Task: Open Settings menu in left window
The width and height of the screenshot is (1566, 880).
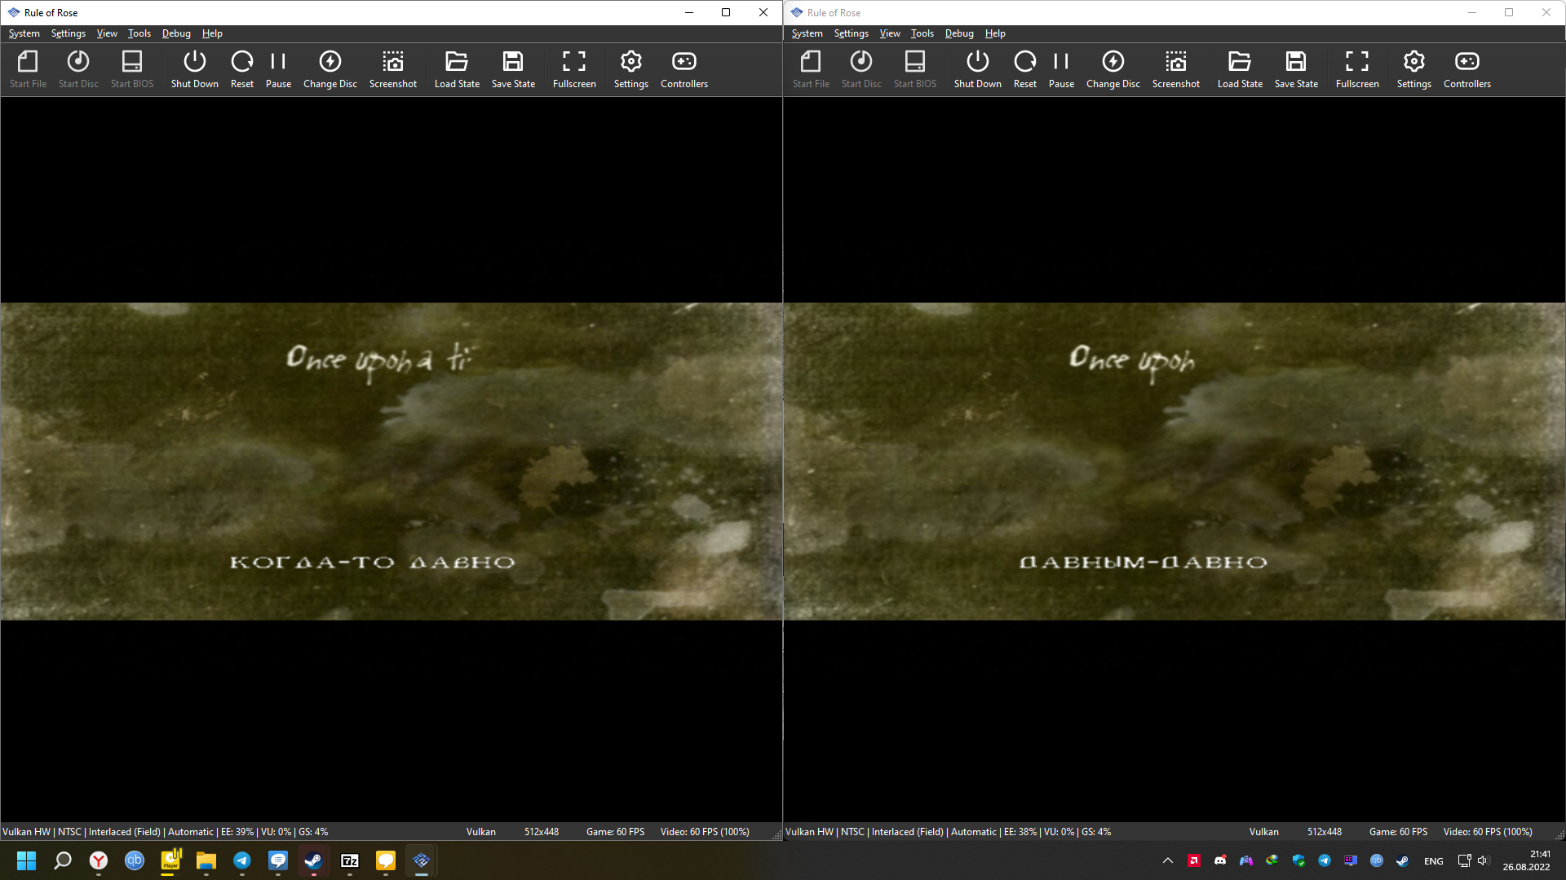Action: click(x=69, y=33)
